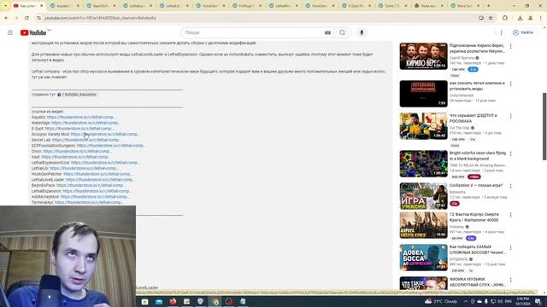The height and width of the screenshot is (307, 547).
Task: Open options menu for СЛОЖНЫХ БОССОВ video
Action: click(x=511, y=248)
